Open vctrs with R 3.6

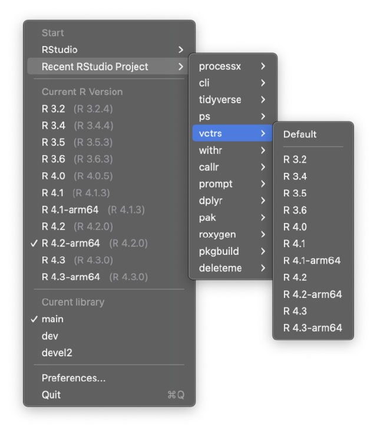pyautogui.click(x=295, y=210)
